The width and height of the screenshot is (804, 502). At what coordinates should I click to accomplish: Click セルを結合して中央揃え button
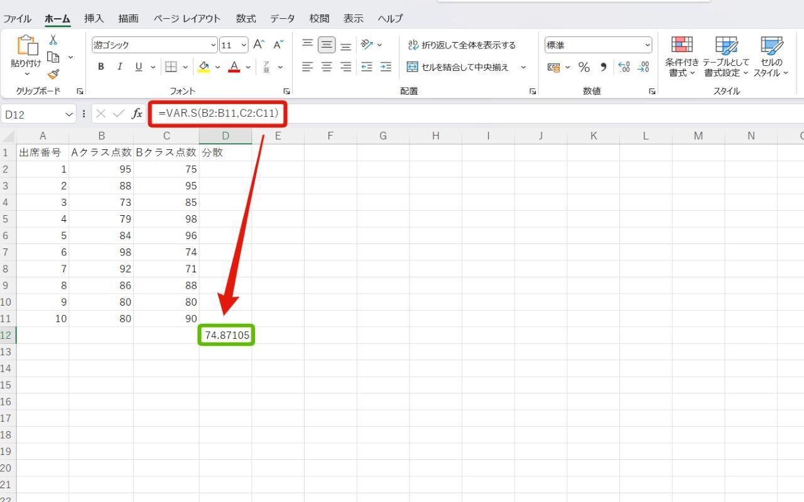pyautogui.click(x=459, y=67)
